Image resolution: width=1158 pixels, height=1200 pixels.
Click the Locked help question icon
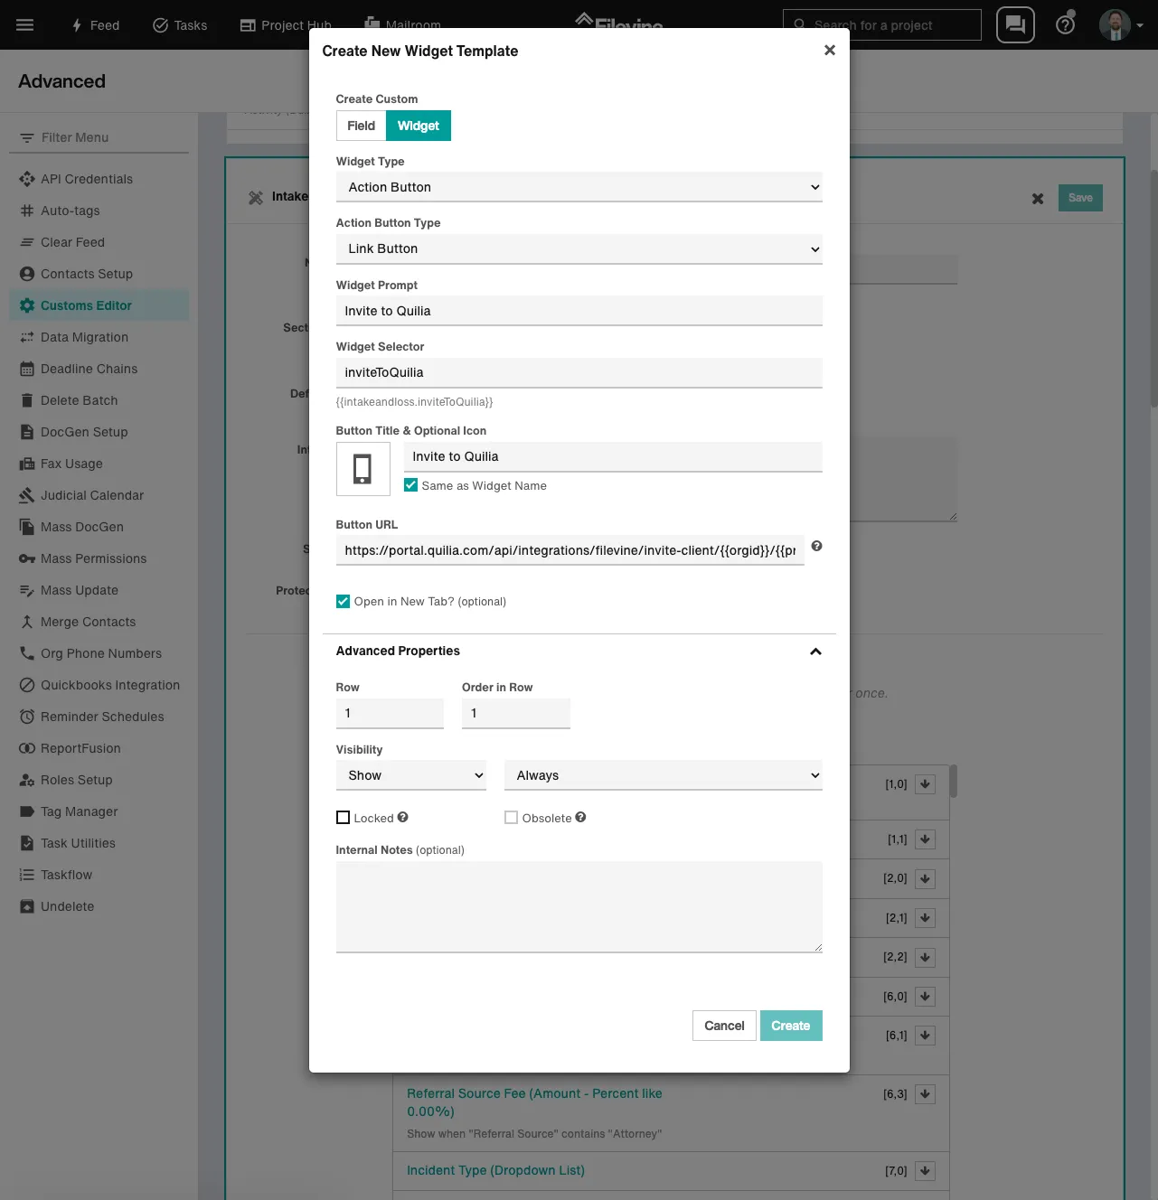coord(403,817)
